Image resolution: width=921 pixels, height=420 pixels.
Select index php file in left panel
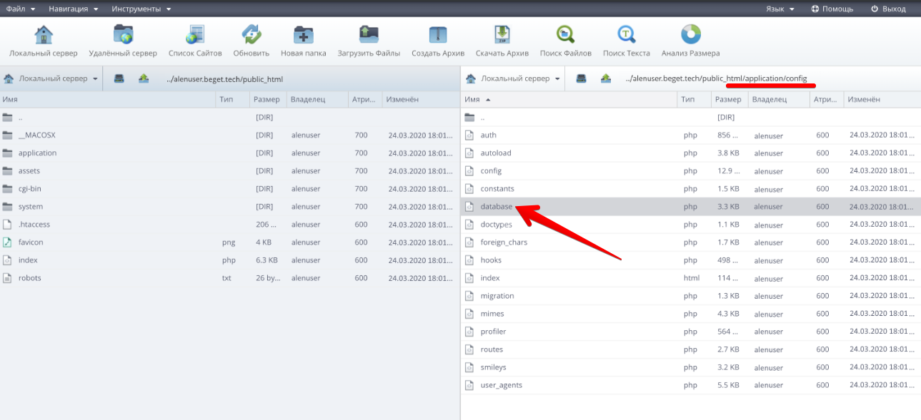229,260
